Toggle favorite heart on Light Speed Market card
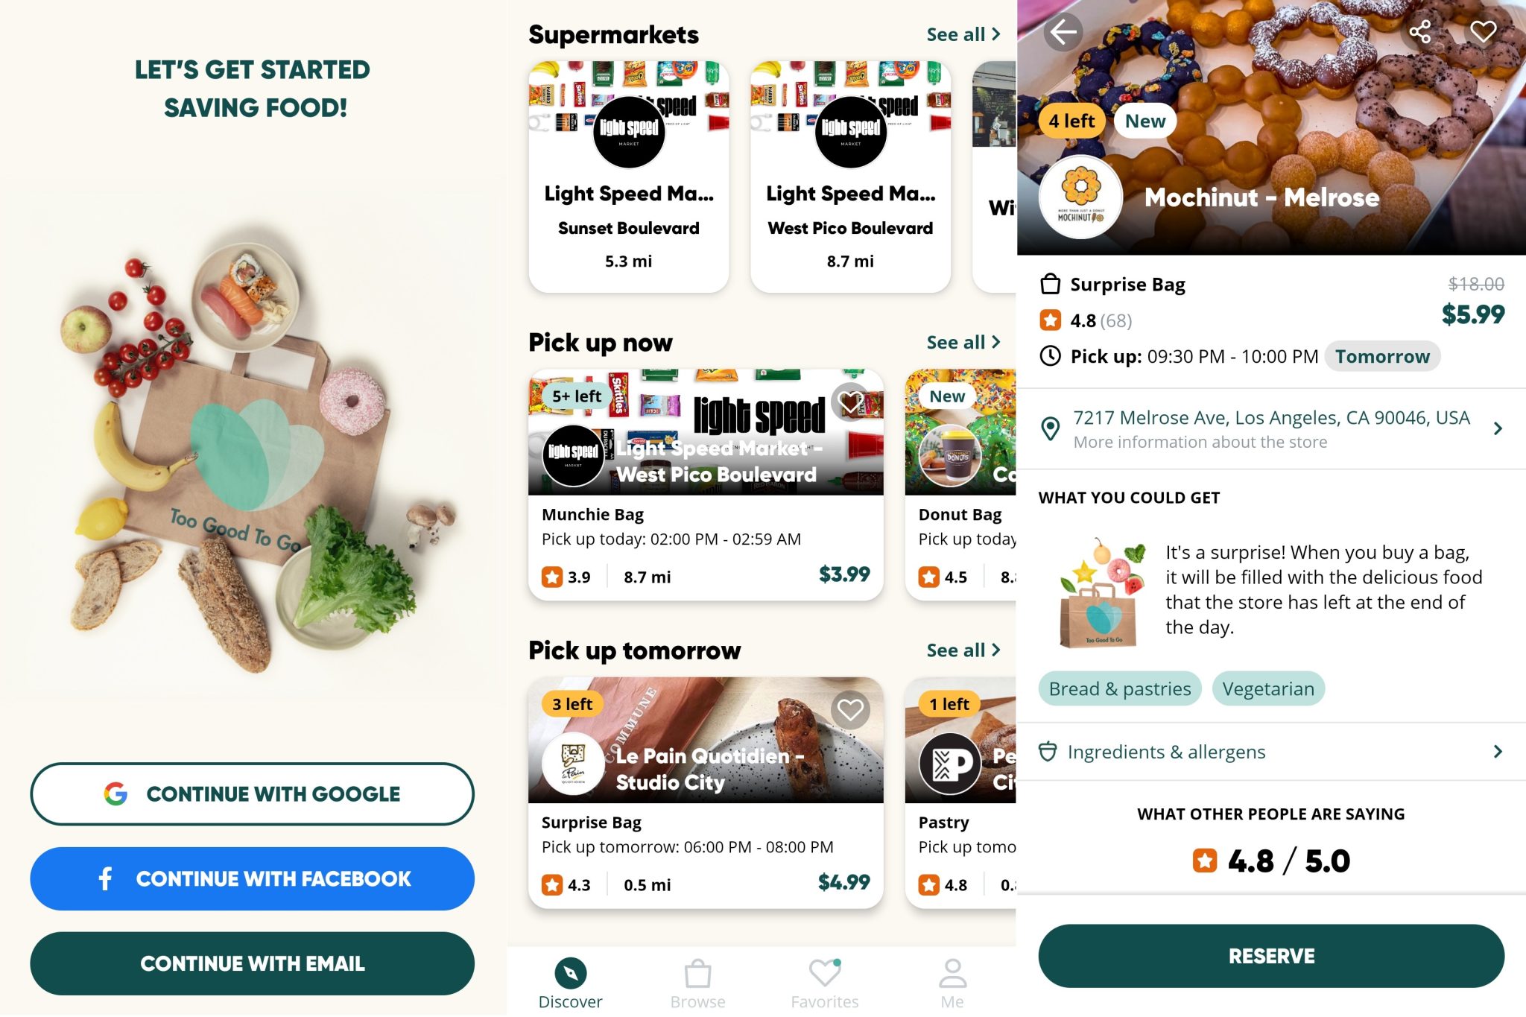This screenshot has width=1526, height=1017. click(x=850, y=402)
